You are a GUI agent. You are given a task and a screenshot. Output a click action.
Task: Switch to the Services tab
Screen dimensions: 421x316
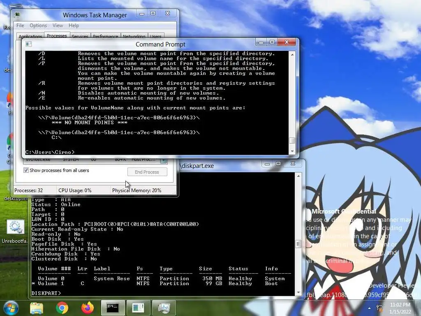(x=80, y=36)
